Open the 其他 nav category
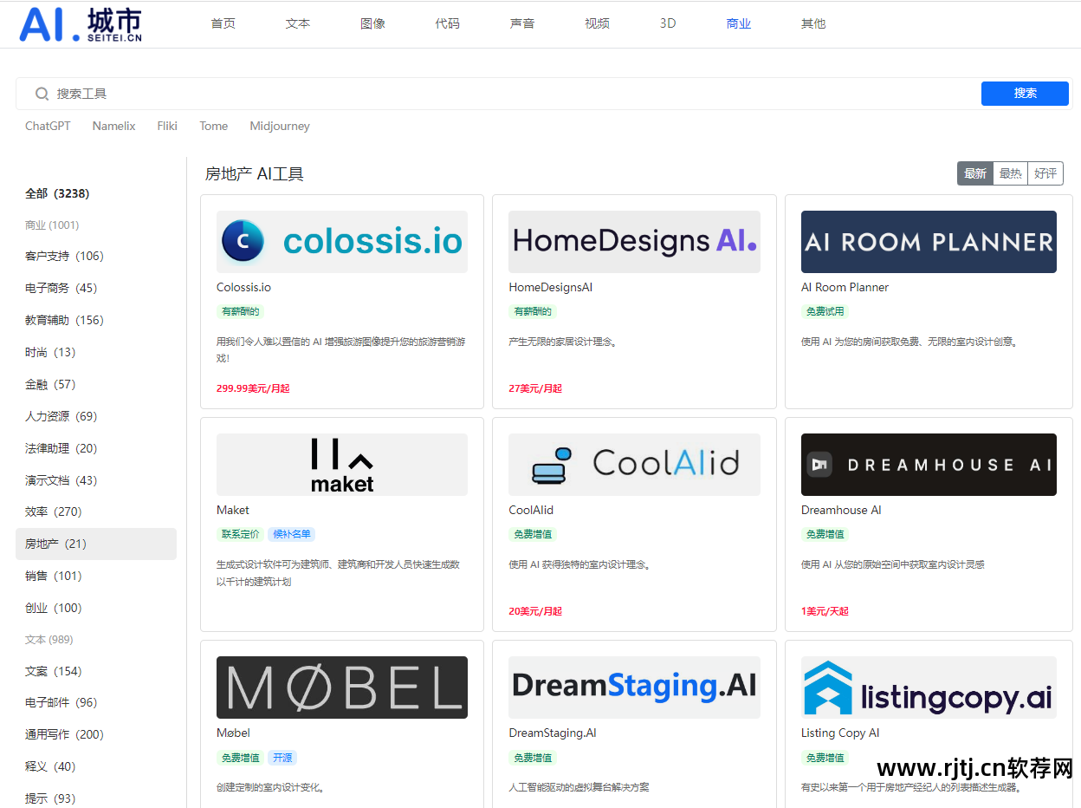1081x808 pixels. 813,23
